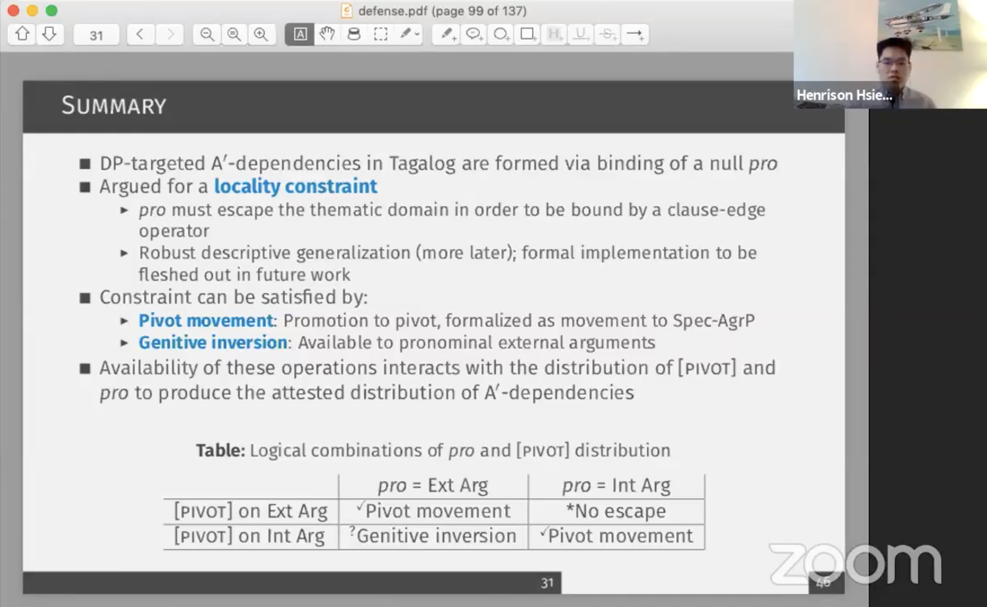Add a new strikeout annotation
Image resolution: width=987 pixels, height=607 pixels.
point(607,34)
